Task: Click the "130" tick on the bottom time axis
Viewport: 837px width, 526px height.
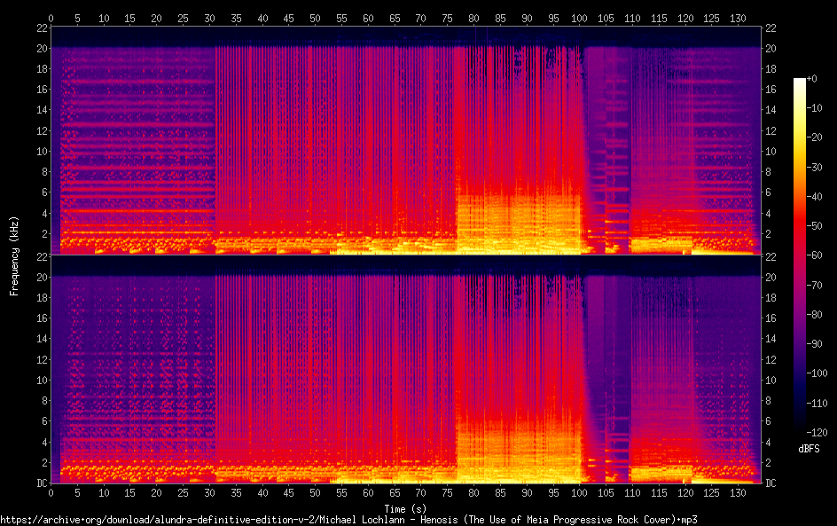Action: pos(738,493)
